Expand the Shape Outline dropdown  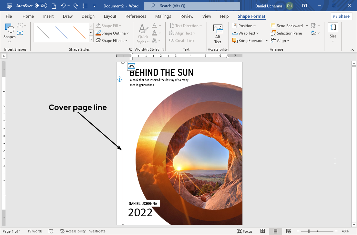point(128,33)
